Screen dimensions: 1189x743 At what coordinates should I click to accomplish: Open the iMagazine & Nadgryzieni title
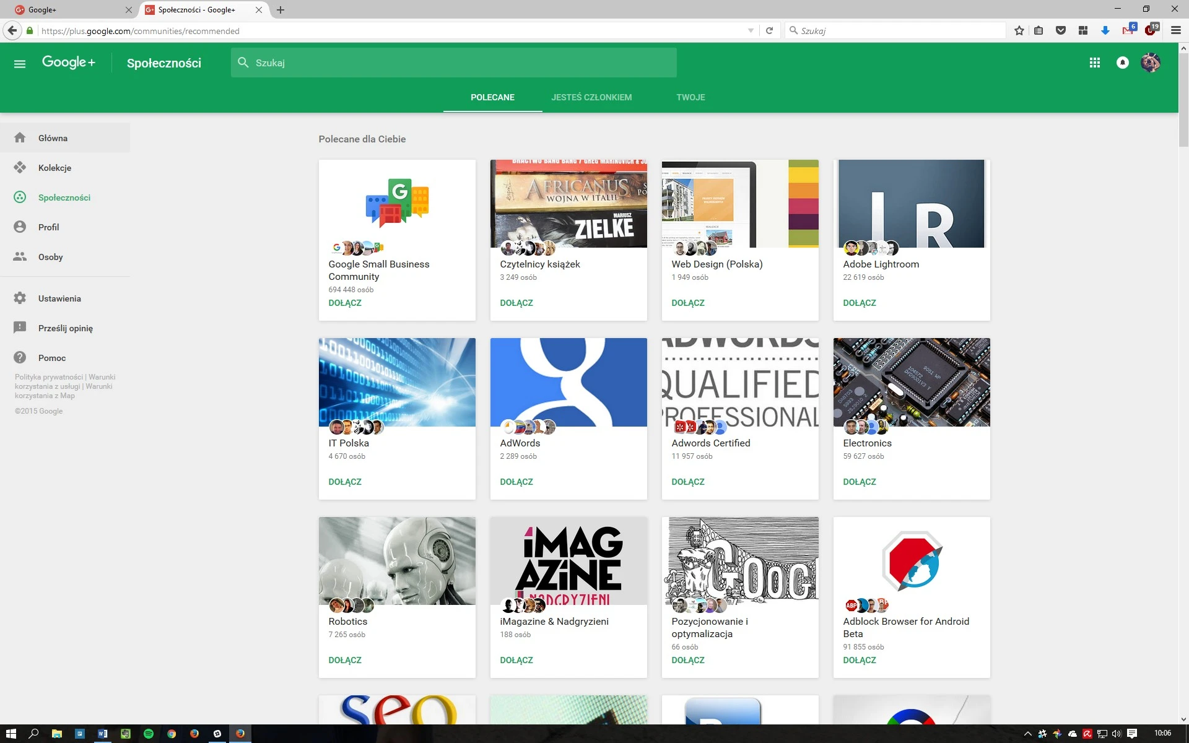[554, 621]
